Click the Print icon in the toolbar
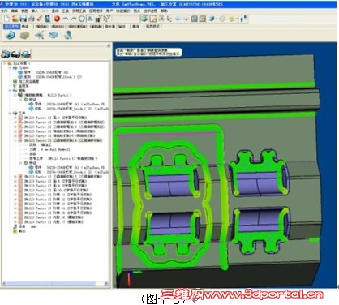Screen dimensions: 339x305 pyautogui.click(x=32, y=19)
